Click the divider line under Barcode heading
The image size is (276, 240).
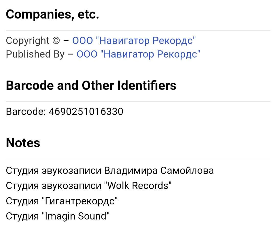(x=138, y=101)
